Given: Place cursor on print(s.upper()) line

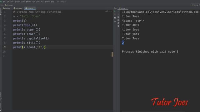Looking at the screenshot, I should click(27, 30).
